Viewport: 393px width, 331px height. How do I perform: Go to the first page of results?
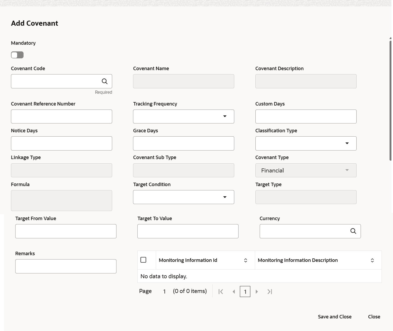pyautogui.click(x=221, y=292)
